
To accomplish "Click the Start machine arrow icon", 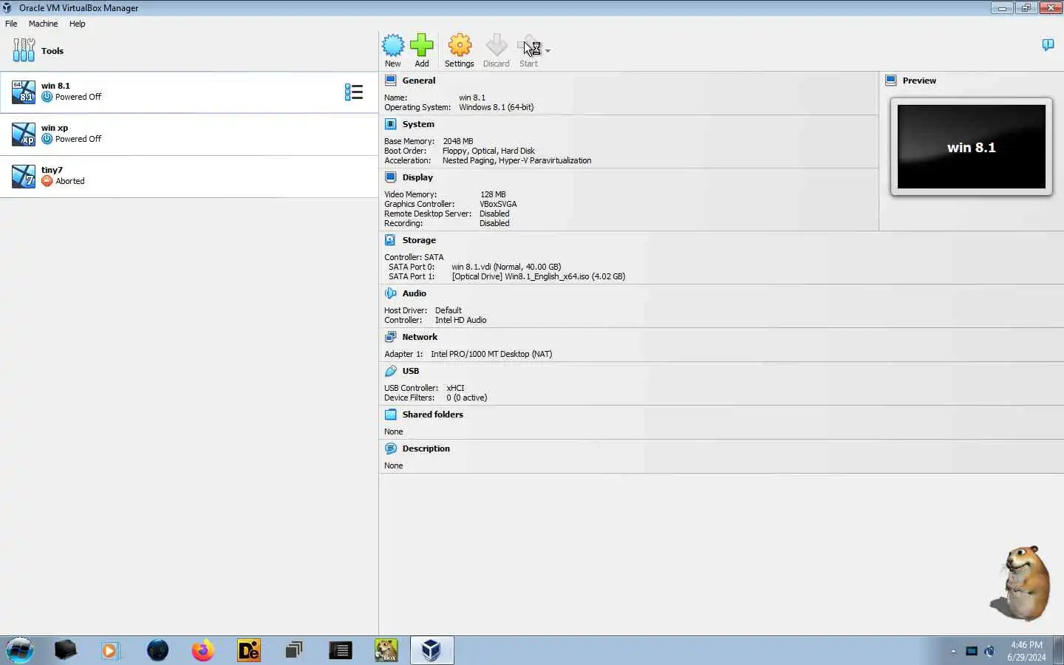I will click(x=530, y=45).
